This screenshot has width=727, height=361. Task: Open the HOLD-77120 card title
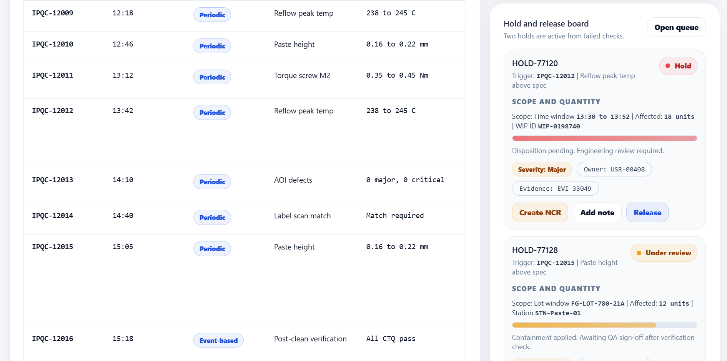535,63
